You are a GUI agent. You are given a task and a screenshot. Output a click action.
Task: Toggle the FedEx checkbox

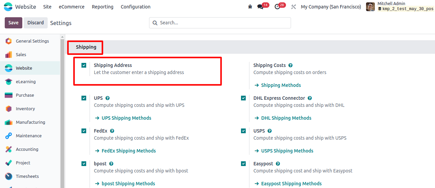(x=84, y=131)
